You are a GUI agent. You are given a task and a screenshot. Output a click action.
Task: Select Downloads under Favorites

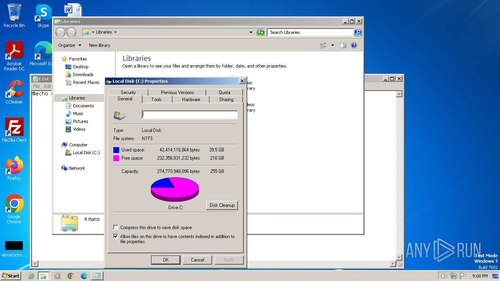click(x=83, y=75)
